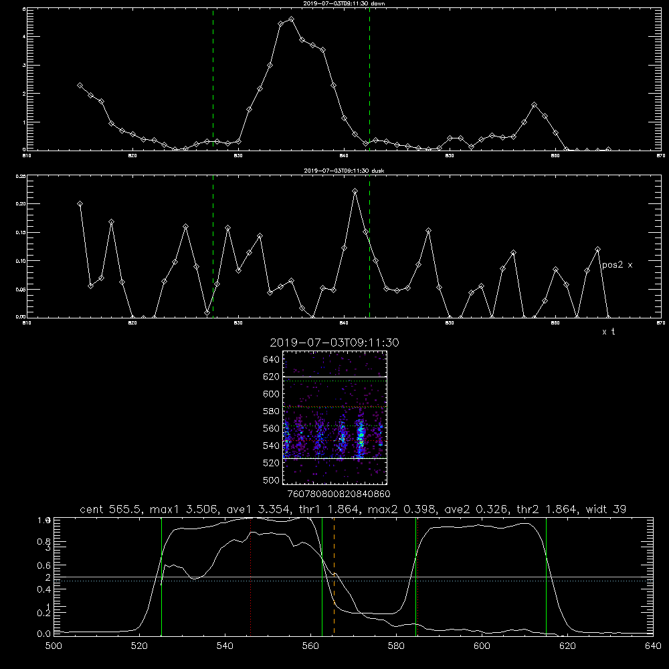Click the orange dashed centroid line in bottom plot
Viewport: 669px width, 669px height.
(334, 576)
